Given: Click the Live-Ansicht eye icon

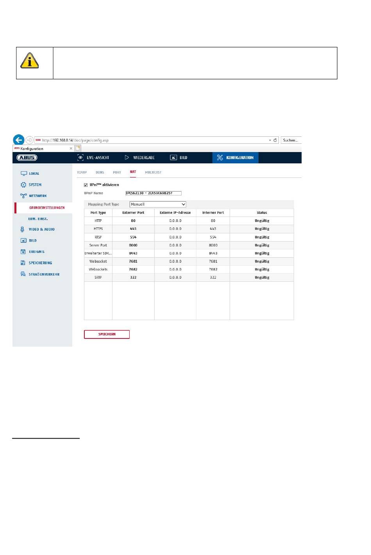Looking at the screenshot, I should point(80,158).
